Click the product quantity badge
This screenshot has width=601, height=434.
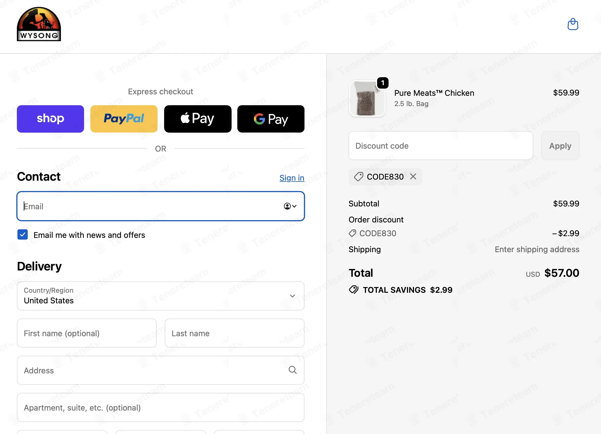coord(383,83)
